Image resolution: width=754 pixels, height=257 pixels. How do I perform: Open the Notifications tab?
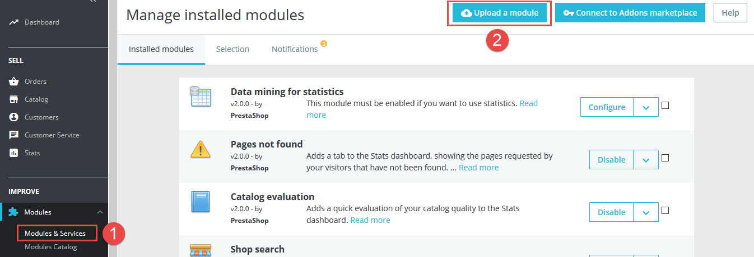[x=295, y=49]
